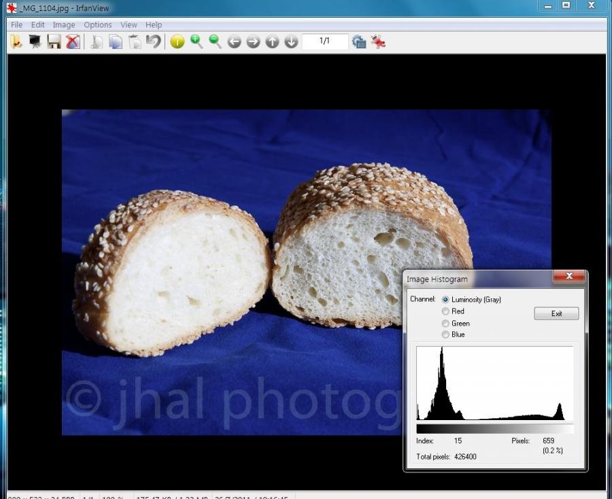Show image information via the yellow info icon
Image resolution: width=612 pixels, height=499 pixels.
(176, 41)
